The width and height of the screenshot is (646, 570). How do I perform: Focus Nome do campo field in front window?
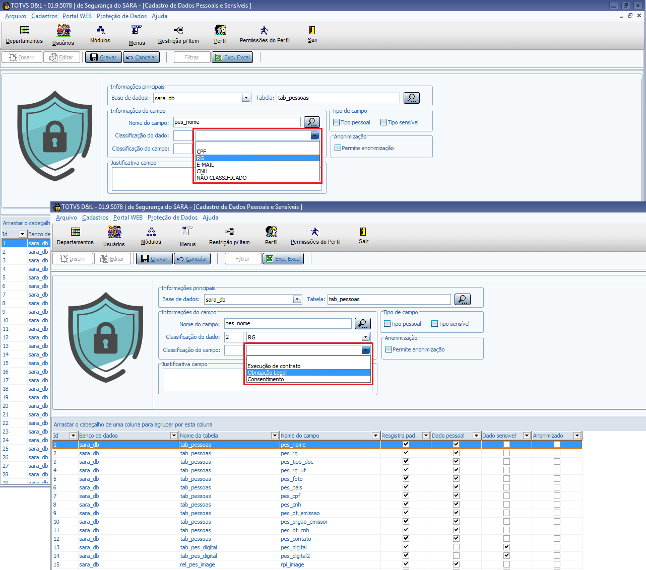[288, 323]
